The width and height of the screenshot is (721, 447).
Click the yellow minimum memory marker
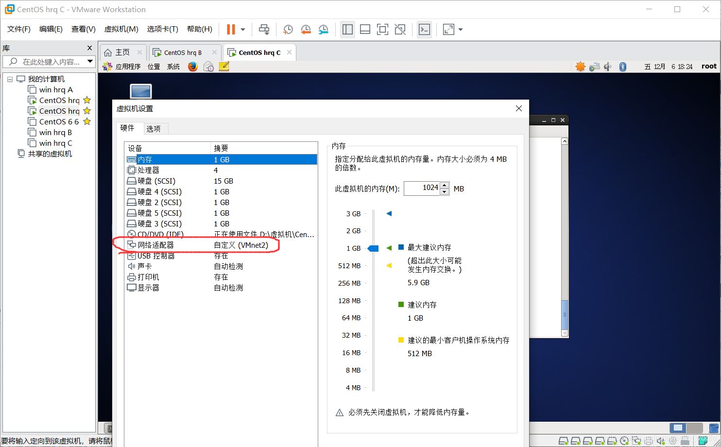point(389,265)
